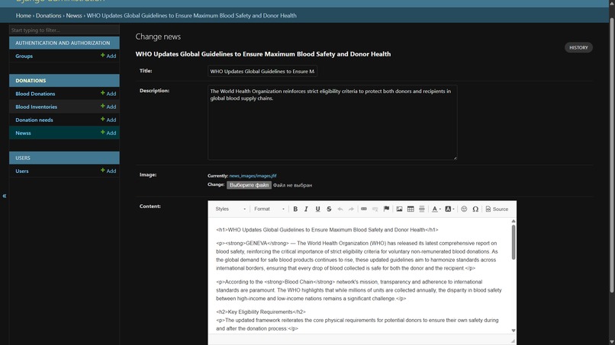615x345 pixels.
Task: Open the current image link news_images/images.jfif
Action: click(x=253, y=176)
